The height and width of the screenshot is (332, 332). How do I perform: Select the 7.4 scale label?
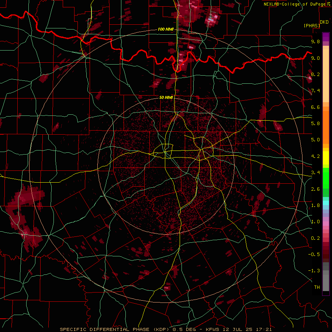[315, 91]
